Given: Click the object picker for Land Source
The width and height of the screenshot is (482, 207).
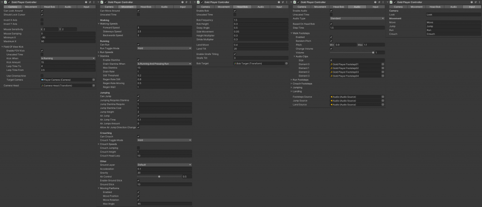Looking at the screenshot, I should [383, 105].
